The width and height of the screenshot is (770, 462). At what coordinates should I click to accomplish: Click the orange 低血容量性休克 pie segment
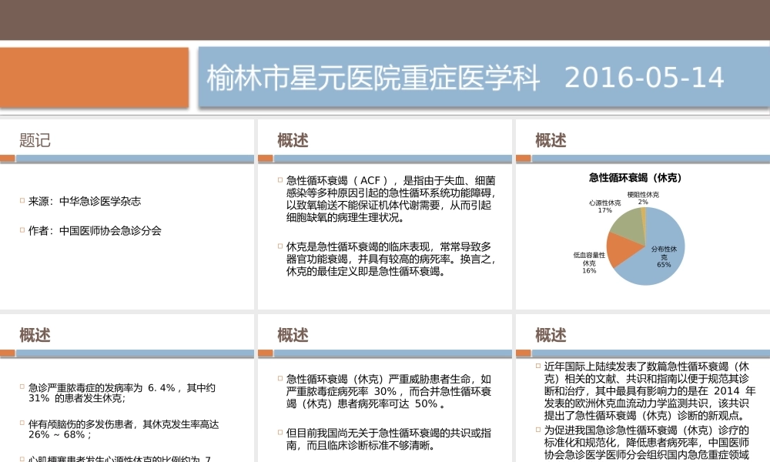[x=622, y=251]
